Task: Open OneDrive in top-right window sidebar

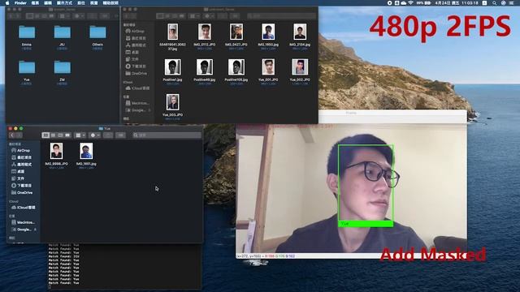Action: (x=136, y=74)
